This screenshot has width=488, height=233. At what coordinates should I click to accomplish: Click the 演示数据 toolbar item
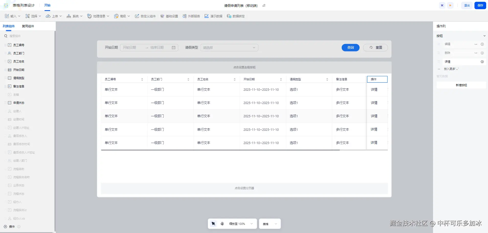pyautogui.click(x=213, y=16)
